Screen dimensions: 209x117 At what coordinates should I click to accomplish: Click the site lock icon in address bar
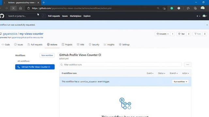[x=28, y=8]
